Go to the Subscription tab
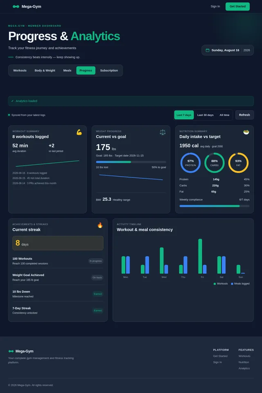This screenshot has width=262, height=393. coord(109,70)
